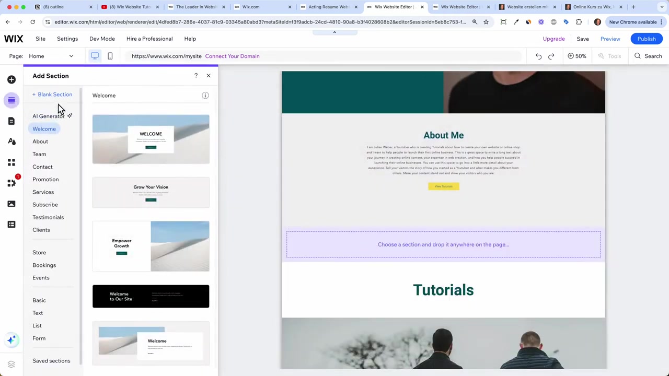Select the Testimonials section category
Viewport: 669px width, 376px height.
(x=48, y=217)
